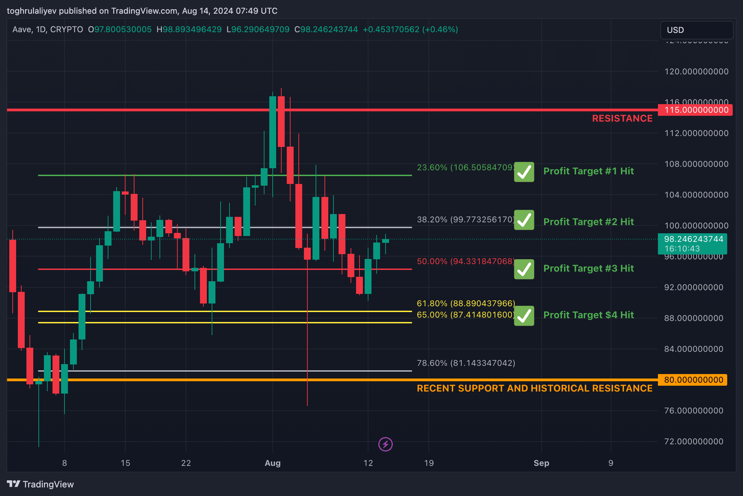Click the change value +0.453170562 (+0.46%)
The height and width of the screenshot is (496, 743).
pos(410,29)
